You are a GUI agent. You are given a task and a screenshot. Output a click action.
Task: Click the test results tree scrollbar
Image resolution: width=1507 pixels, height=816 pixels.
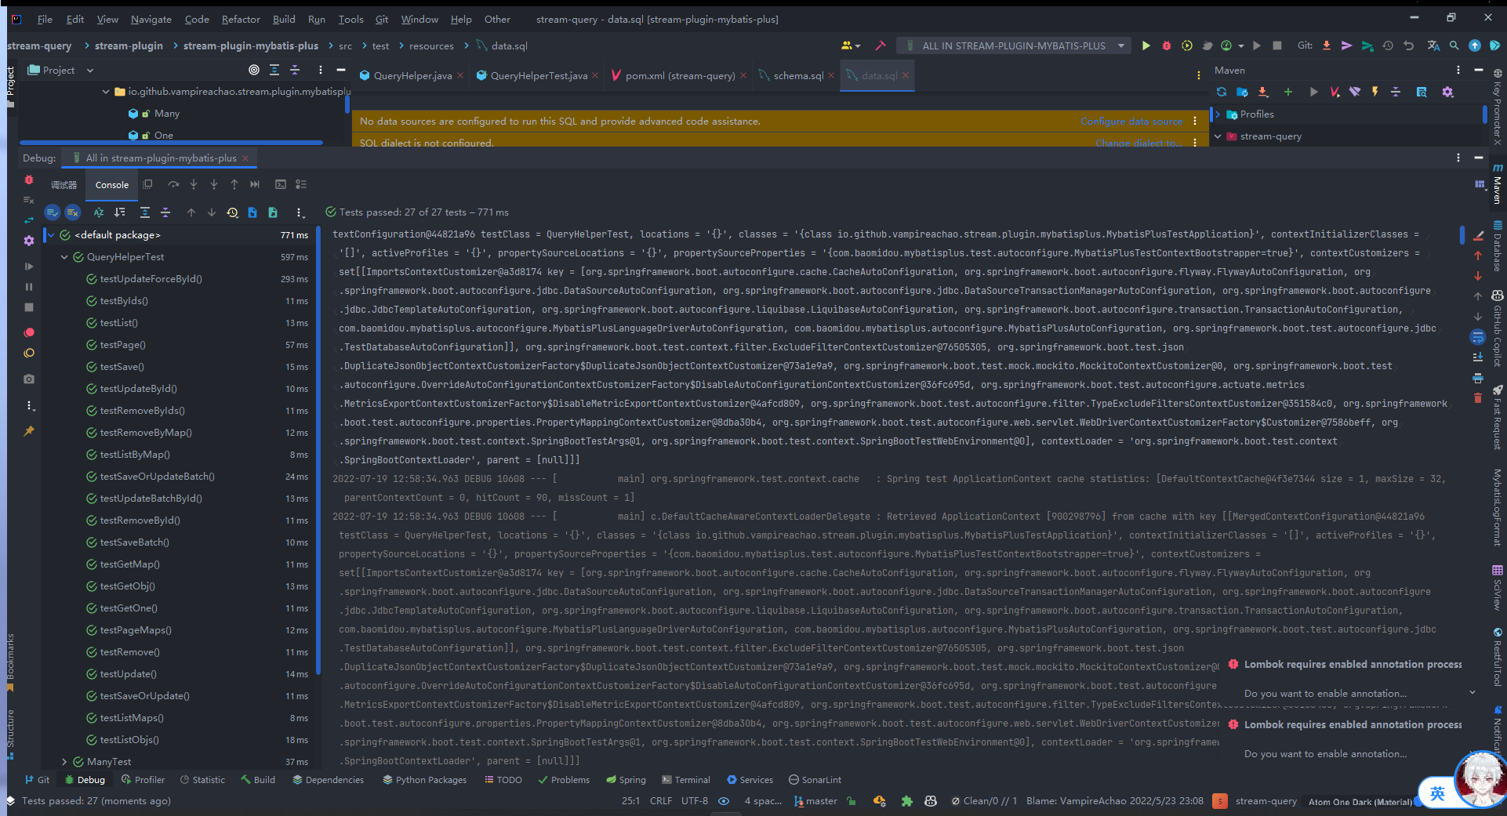point(318,470)
